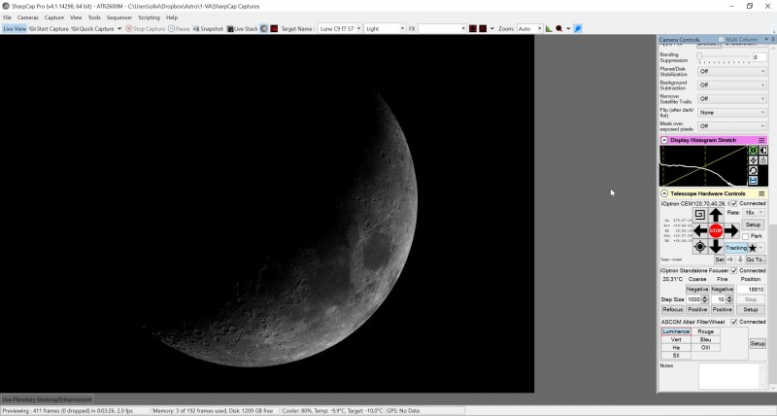Viewport: 777px width, 416px height.
Task: Toggle the mount Tracking button
Action: [736, 248]
